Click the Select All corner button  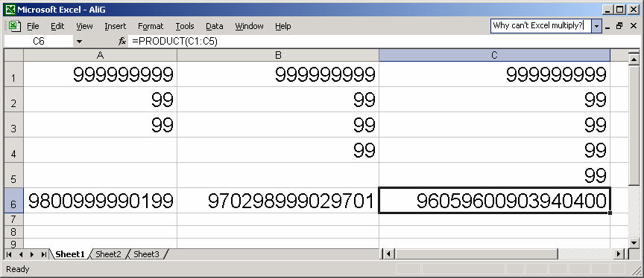(14, 55)
